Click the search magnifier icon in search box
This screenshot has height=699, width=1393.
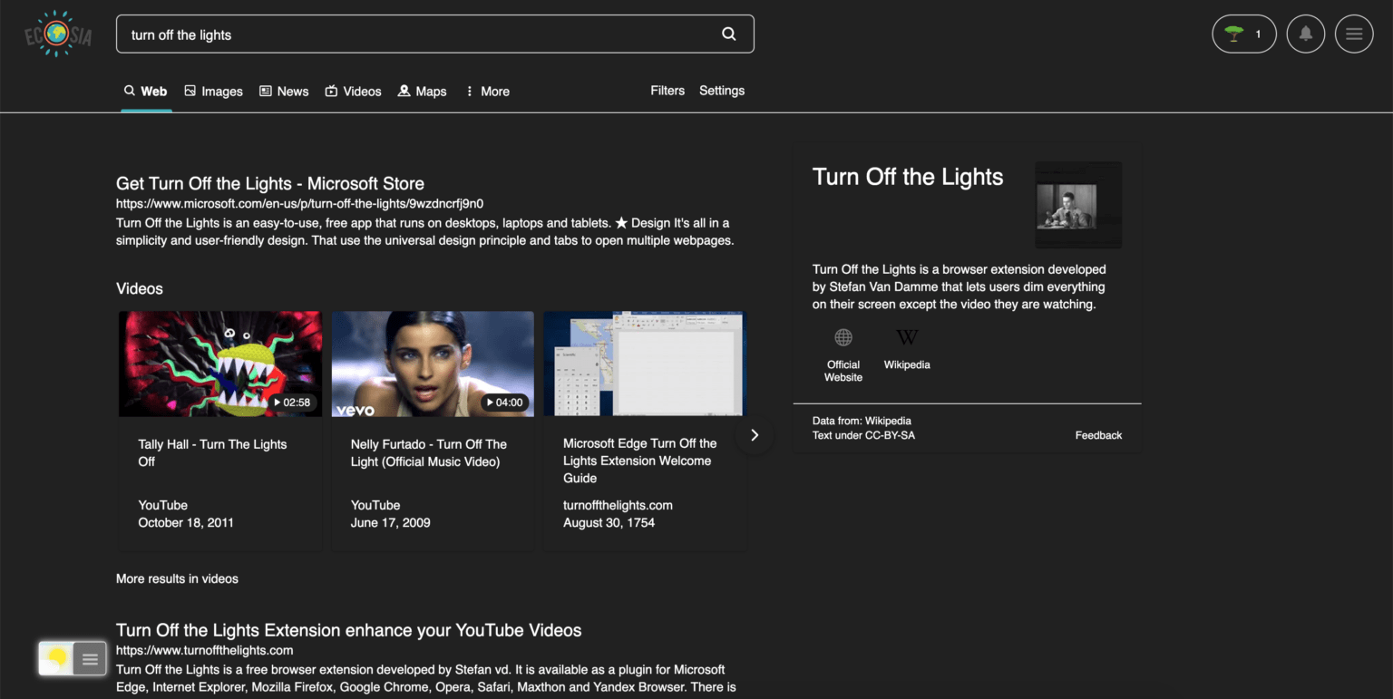pyautogui.click(x=729, y=34)
